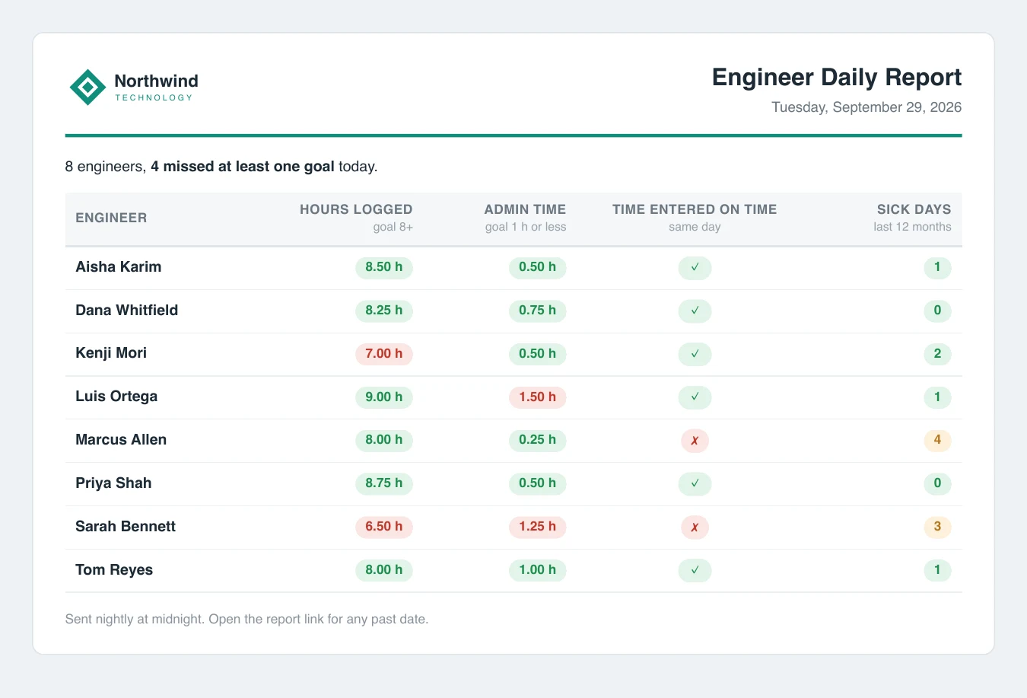
Task: Click Kenji Mori's red 7.00 h badge
Action: [x=384, y=354]
